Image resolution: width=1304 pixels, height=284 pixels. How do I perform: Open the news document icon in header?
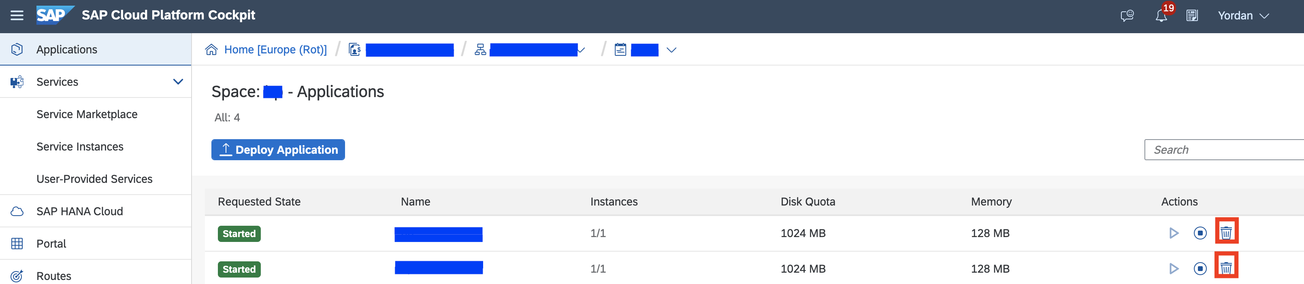tap(1192, 16)
